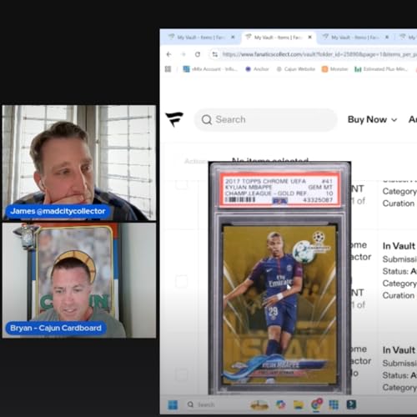
Task: Open the dark terminal-style app in taskbar
Action: click(351, 404)
